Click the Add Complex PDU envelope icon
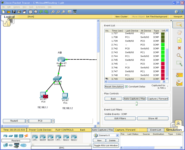The image size is (185, 150). [x=179, y=83]
